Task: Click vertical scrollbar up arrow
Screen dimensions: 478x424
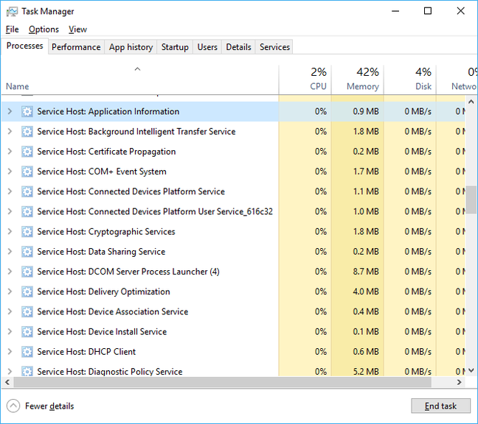Action: 471,102
